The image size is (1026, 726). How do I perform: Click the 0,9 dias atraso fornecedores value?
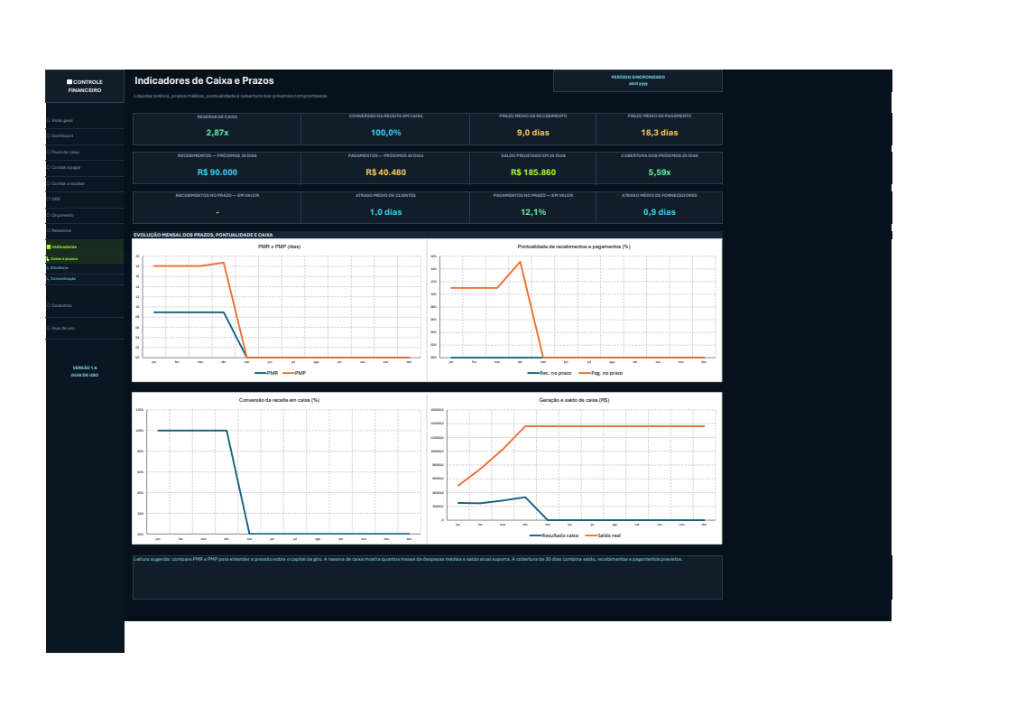(x=660, y=212)
